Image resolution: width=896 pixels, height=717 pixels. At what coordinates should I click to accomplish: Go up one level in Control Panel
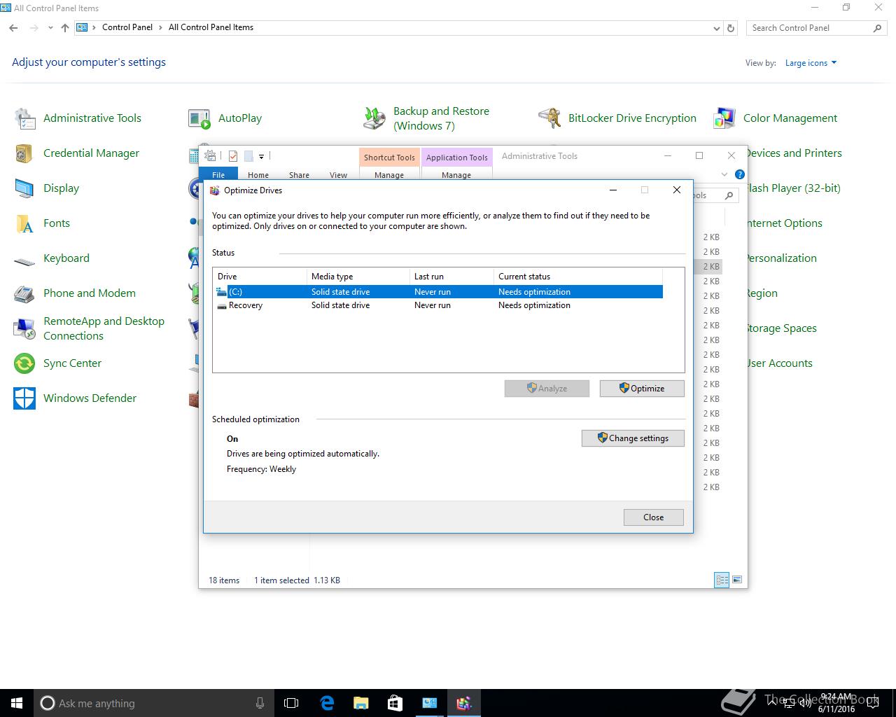(x=65, y=28)
